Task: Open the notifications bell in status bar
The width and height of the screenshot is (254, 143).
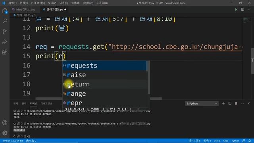Action: pos(250,141)
